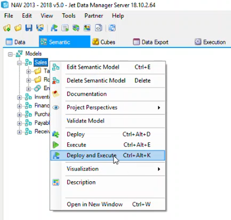Click the Save project toolbar icon
The height and width of the screenshot is (220, 231).
[29, 28]
